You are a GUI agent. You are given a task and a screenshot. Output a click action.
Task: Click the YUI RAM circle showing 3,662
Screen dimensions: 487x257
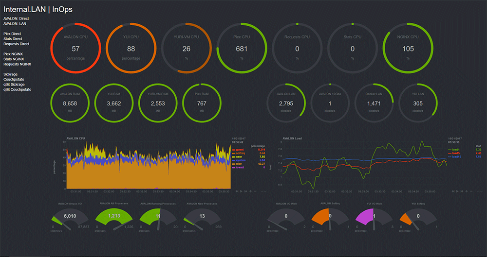(114, 103)
